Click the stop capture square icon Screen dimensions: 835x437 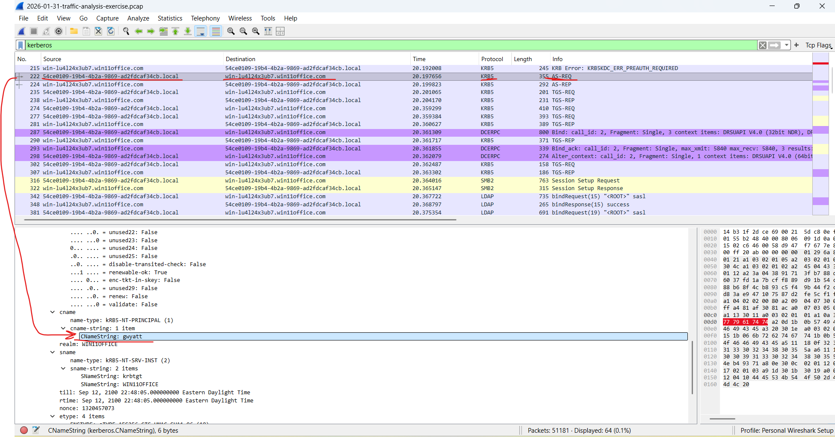point(34,31)
